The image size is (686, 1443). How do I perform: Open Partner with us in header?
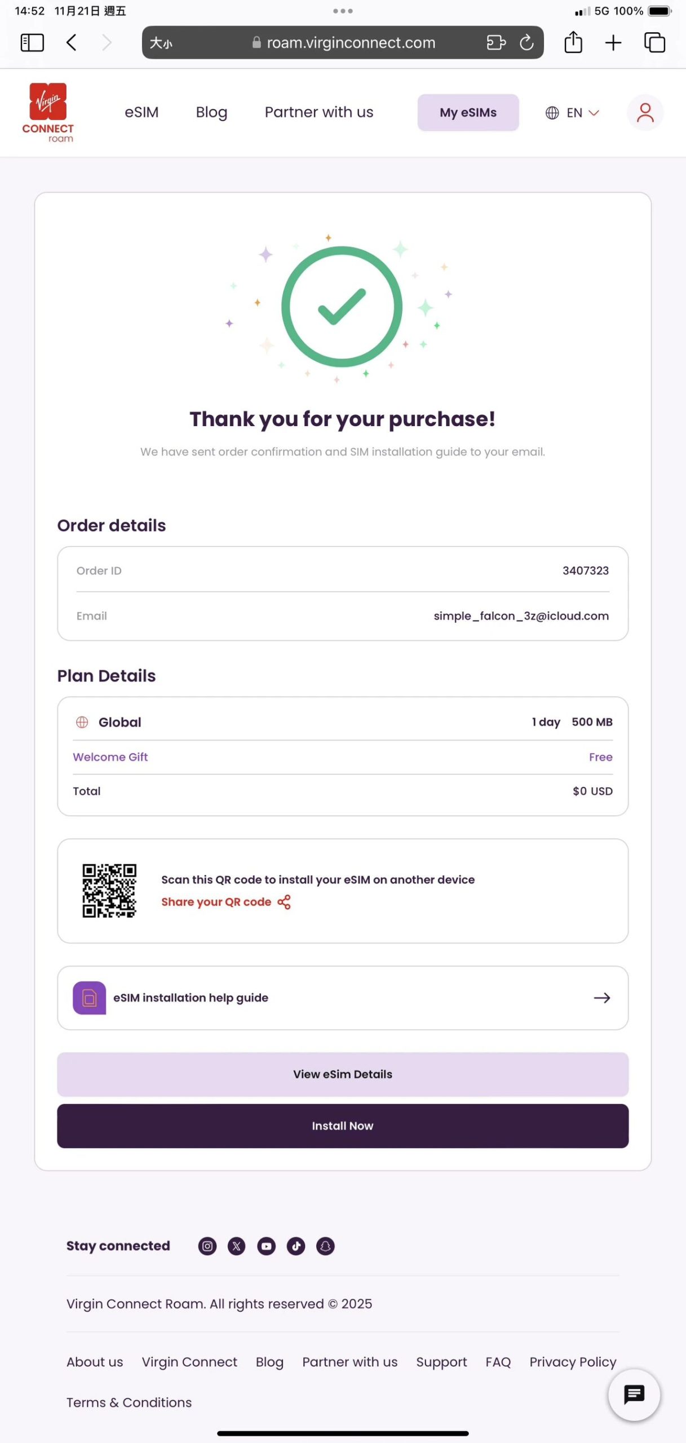tap(319, 112)
